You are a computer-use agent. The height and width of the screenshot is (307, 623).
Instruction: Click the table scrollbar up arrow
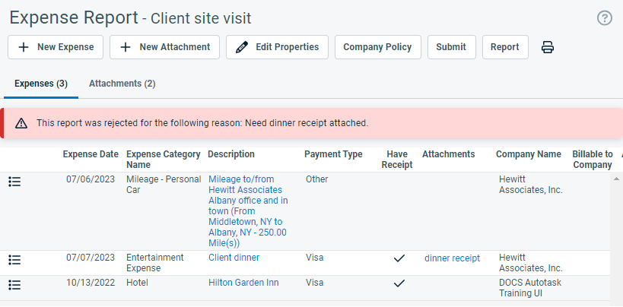click(616, 179)
